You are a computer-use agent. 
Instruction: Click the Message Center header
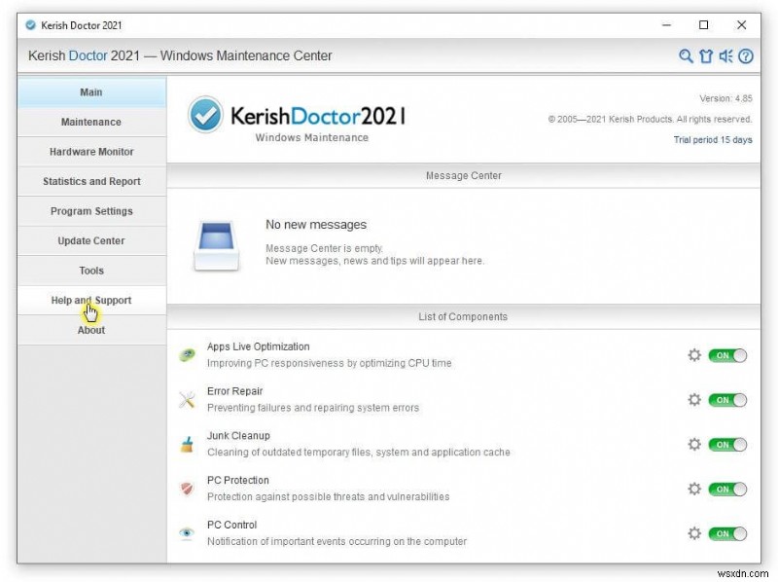[x=464, y=176]
